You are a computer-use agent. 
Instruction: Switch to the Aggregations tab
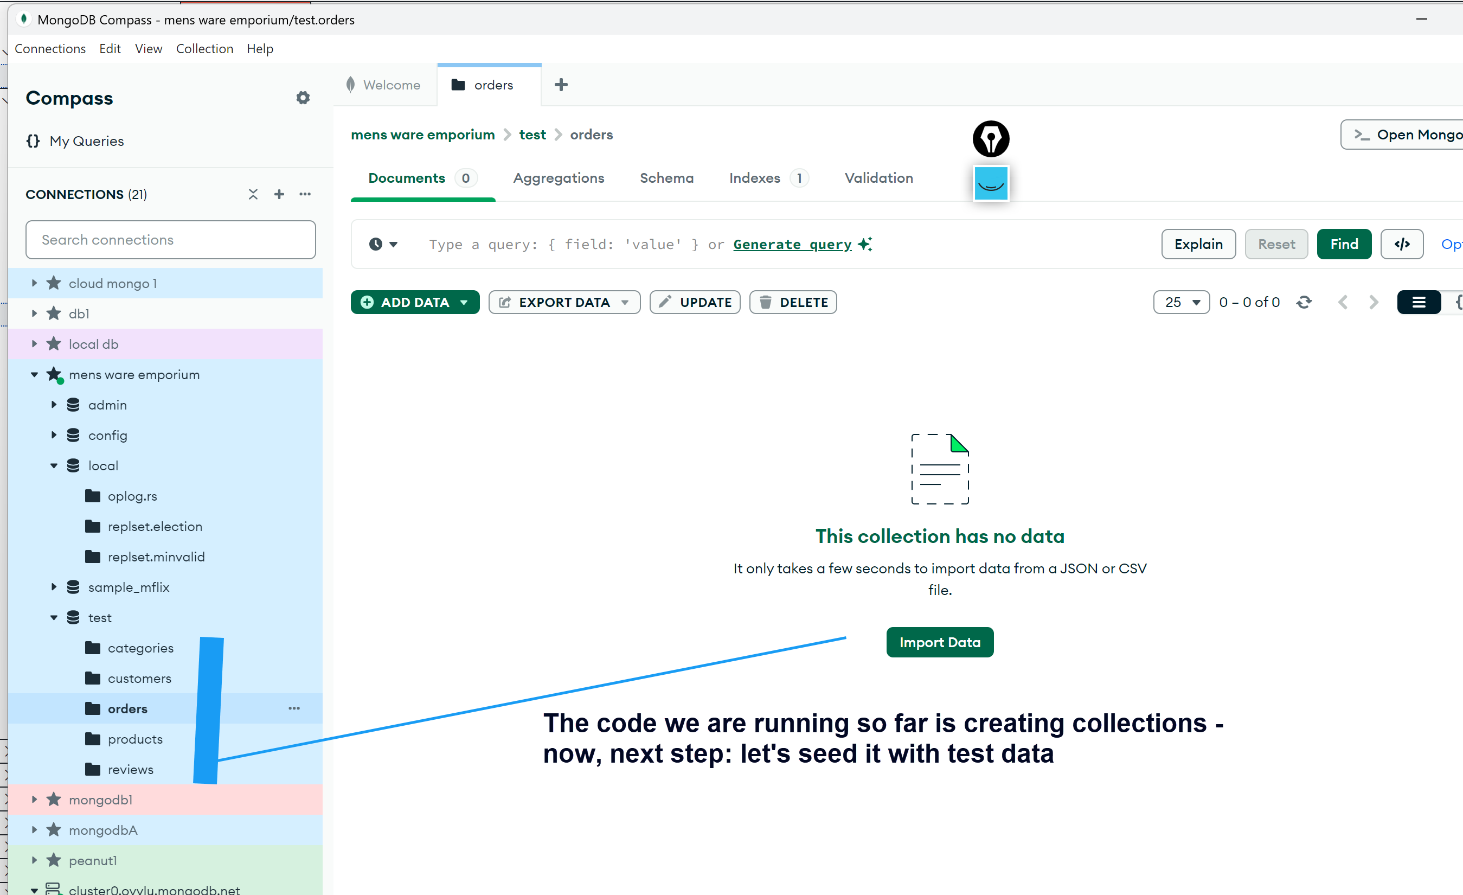558,178
